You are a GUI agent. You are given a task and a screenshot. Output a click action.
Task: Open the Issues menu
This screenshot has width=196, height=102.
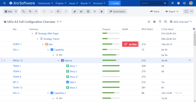73,3
